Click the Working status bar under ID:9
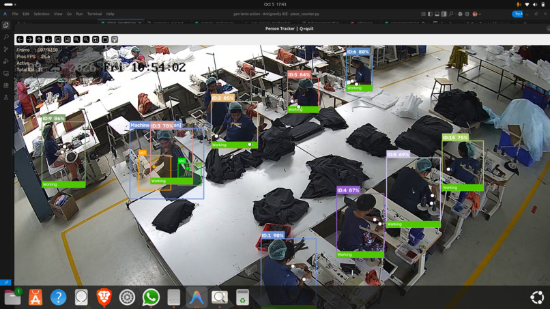This screenshot has height=309, width=550. [63, 184]
